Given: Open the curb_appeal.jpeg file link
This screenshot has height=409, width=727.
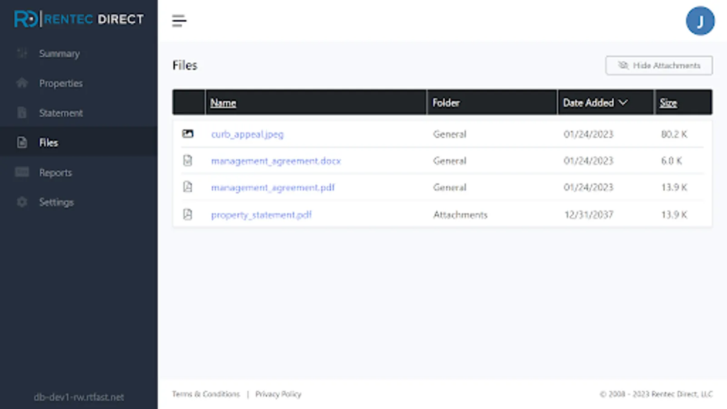Looking at the screenshot, I should 247,134.
